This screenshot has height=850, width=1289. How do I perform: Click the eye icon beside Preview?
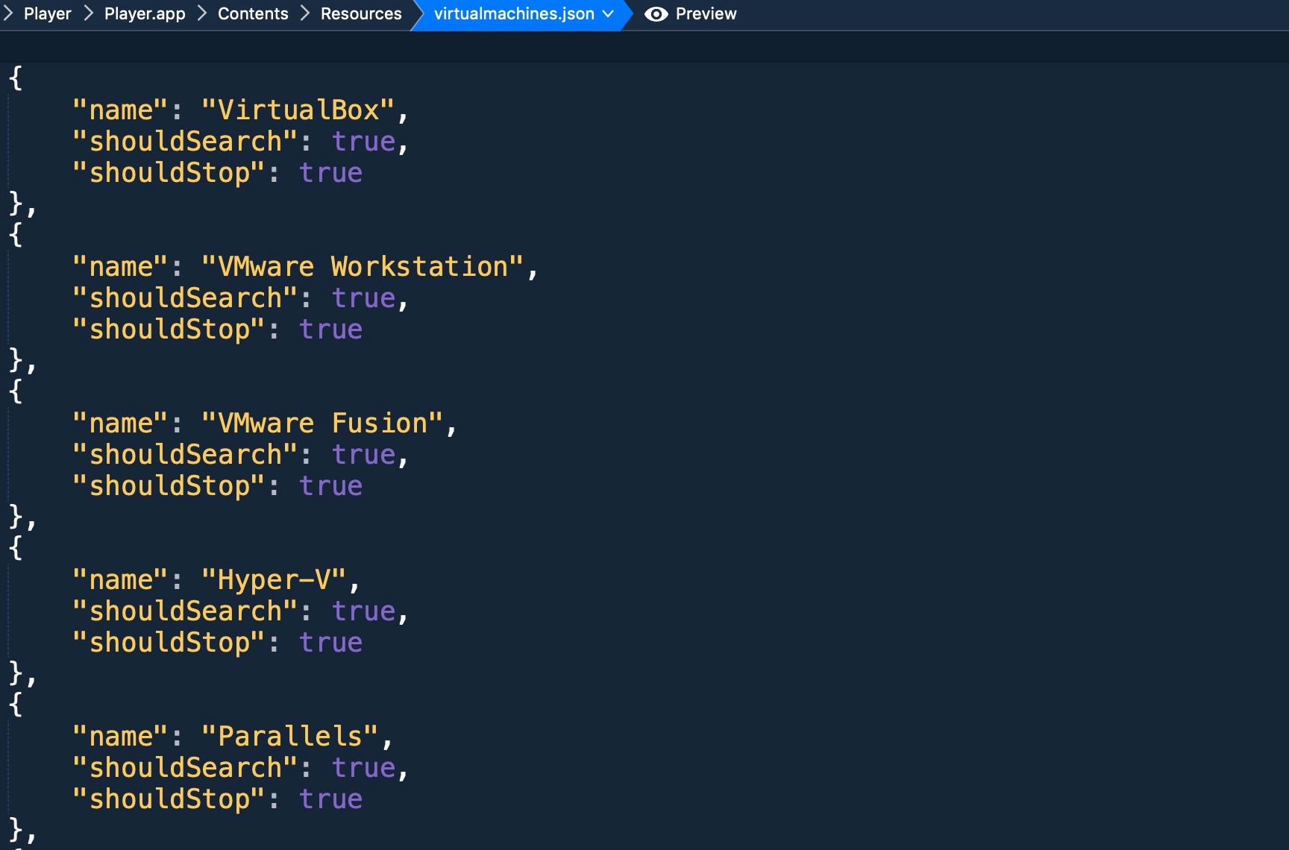pos(656,14)
